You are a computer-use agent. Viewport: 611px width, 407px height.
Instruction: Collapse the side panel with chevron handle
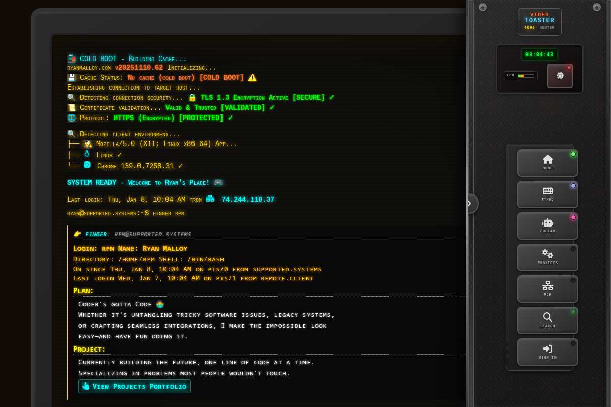click(x=470, y=203)
